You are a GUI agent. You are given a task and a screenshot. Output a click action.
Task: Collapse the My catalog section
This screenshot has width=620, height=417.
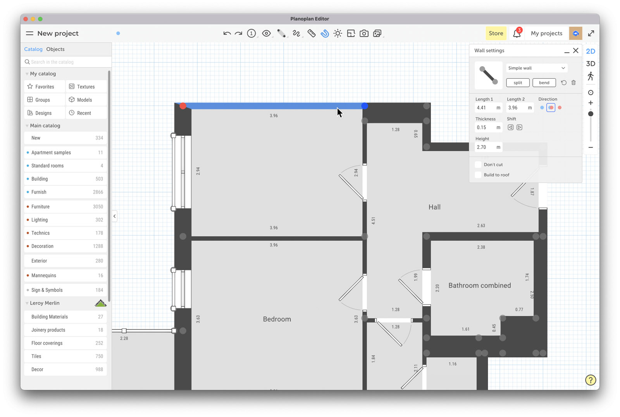(x=27, y=74)
